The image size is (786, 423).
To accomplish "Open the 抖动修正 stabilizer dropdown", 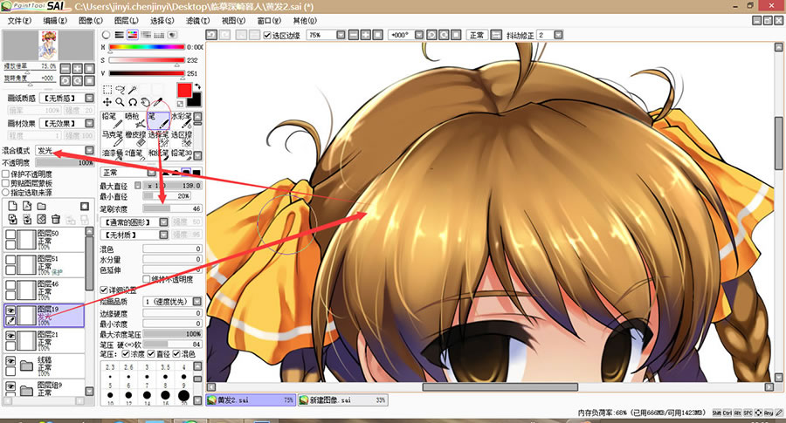I will pos(558,35).
